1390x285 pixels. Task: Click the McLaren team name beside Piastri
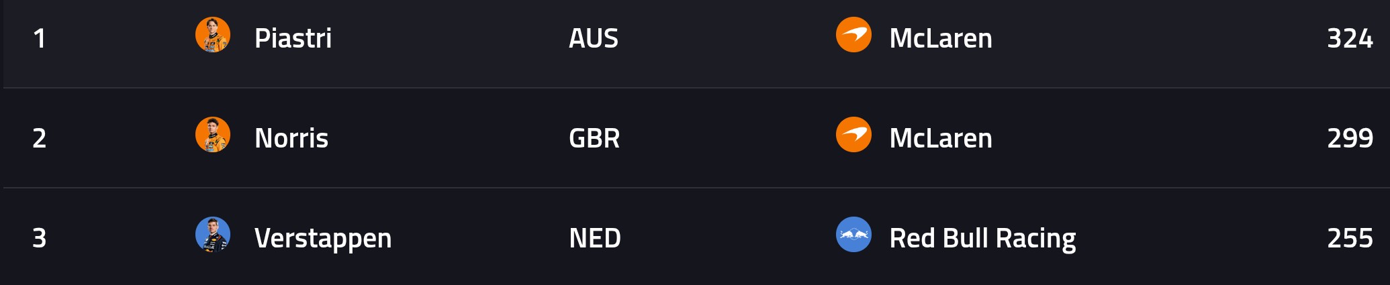pyautogui.click(x=940, y=38)
